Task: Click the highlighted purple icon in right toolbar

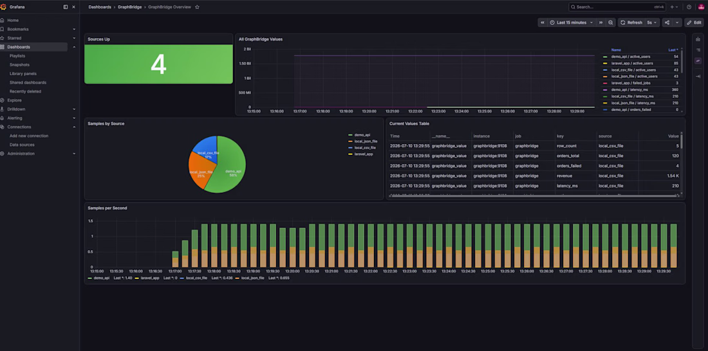Action: point(698,60)
